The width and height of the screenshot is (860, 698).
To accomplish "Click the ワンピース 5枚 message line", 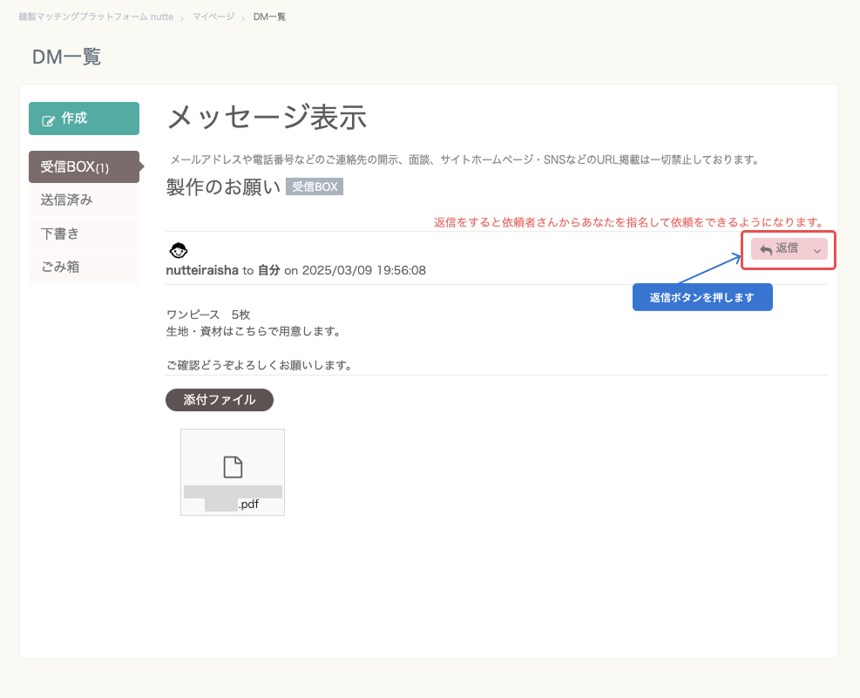I will click(x=208, y=315).
